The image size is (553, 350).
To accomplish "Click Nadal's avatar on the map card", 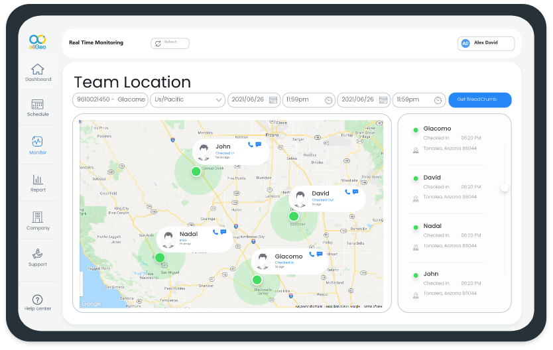I will tap(168, 240).
